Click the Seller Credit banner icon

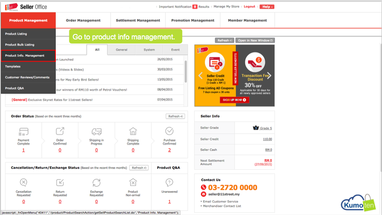pos(215,62)
